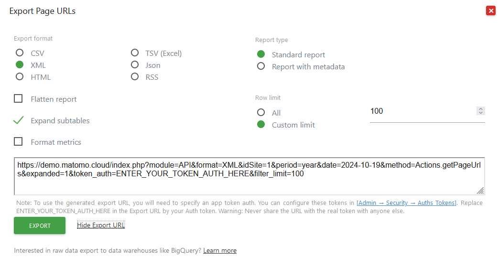
Task: Select TSV (Excel) export format
Action: tap(135, 53)
